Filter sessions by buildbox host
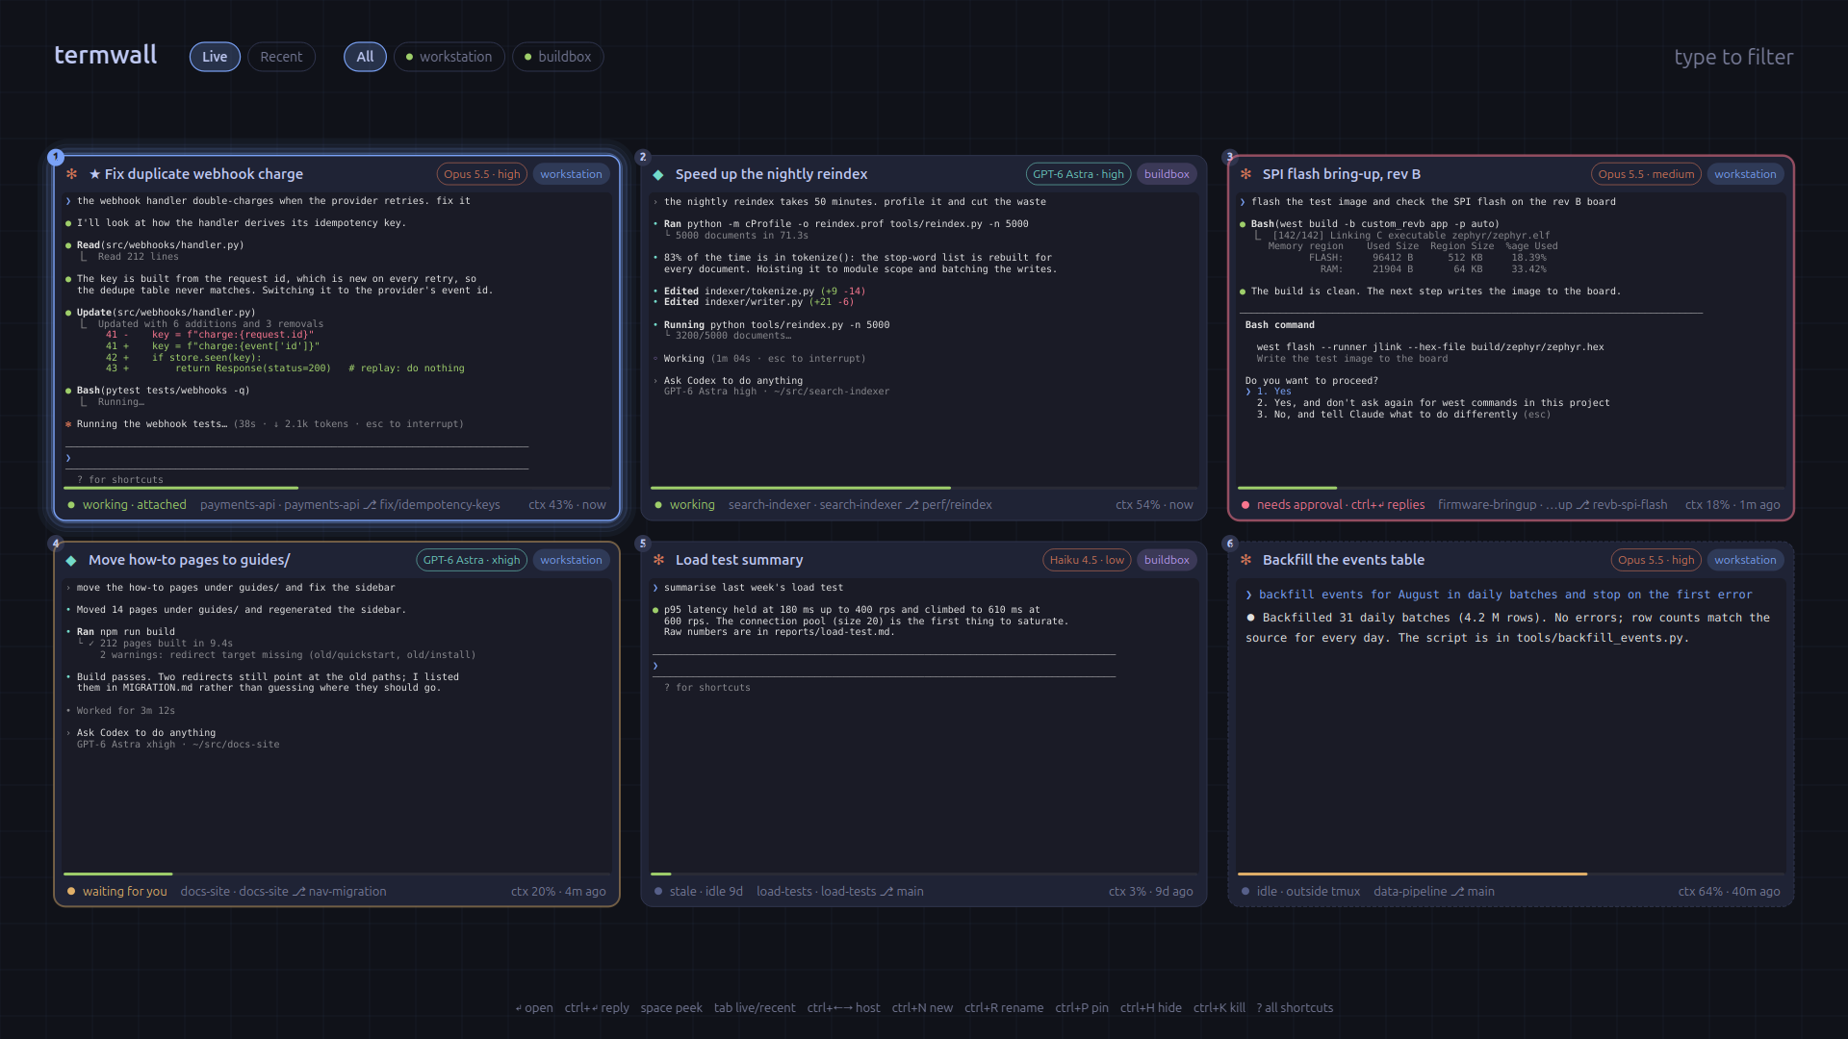1848x1039 pixels. (x=558, y=57)
